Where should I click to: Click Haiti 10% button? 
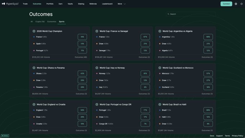coord(208,117)
